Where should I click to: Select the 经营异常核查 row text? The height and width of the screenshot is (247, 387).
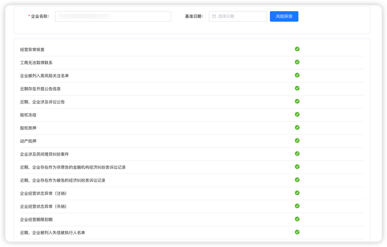[x=32, y=50]
